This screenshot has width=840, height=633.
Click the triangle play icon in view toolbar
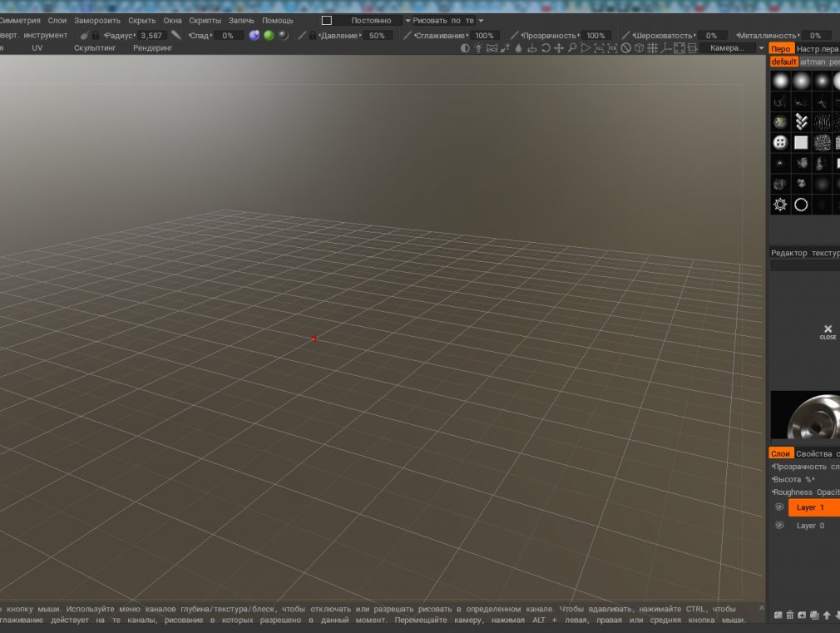pyautogui.click(x=586, y=48)
